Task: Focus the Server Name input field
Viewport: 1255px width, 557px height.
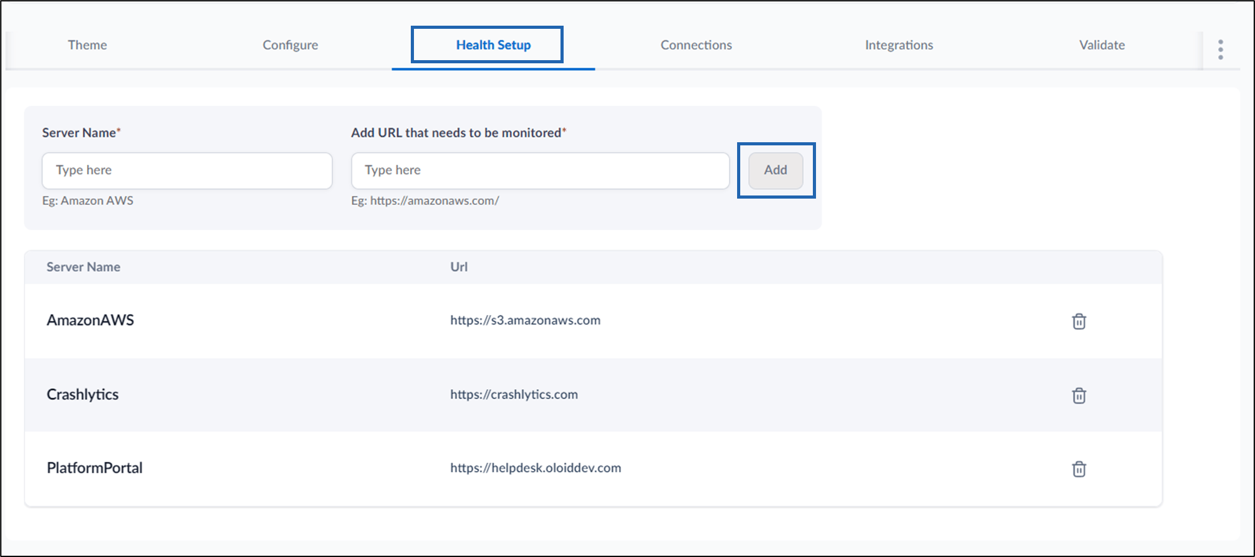Action: [187, 170]
